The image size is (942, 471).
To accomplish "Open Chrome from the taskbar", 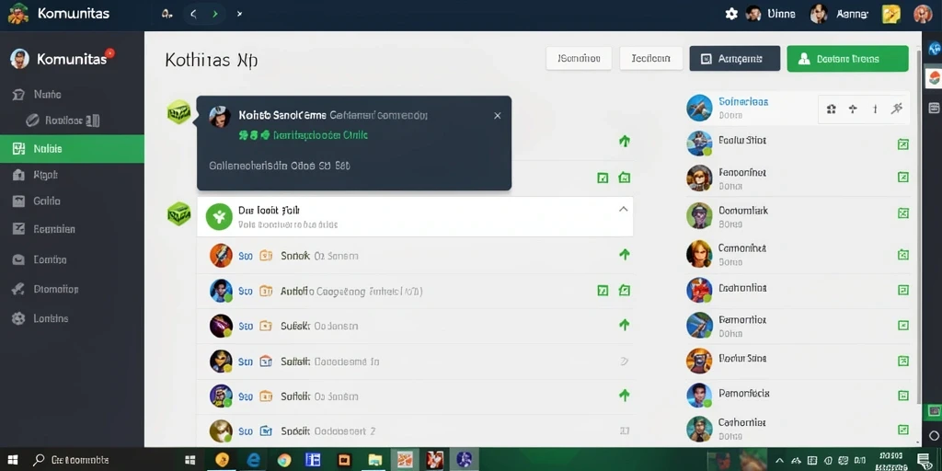I will (283, 460).
